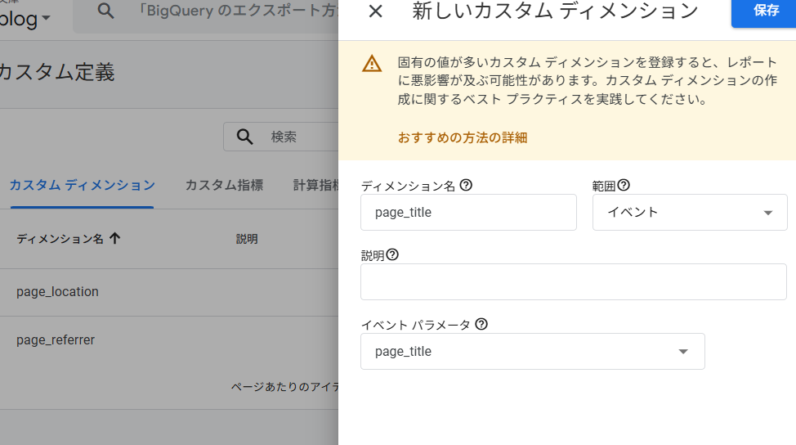Focus the ディメンション名 text field
The width and height of the screenshot is (796, 445).
click(468, 212)
